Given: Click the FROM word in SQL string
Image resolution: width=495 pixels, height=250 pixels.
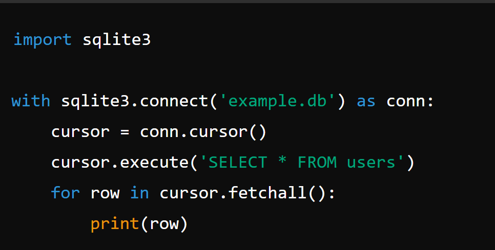Looking at the screenshot, I should pos(317,163).
